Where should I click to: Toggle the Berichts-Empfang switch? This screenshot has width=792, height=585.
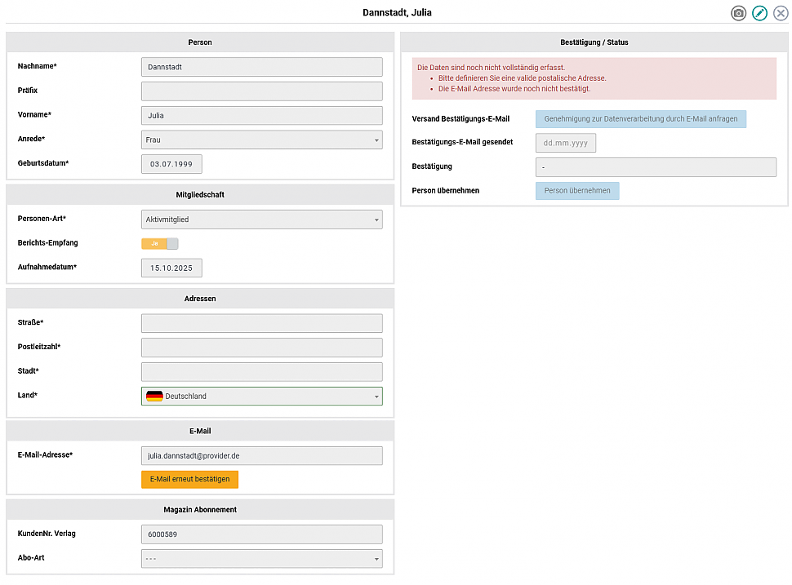pyautogui.click(x=160, y=243)
